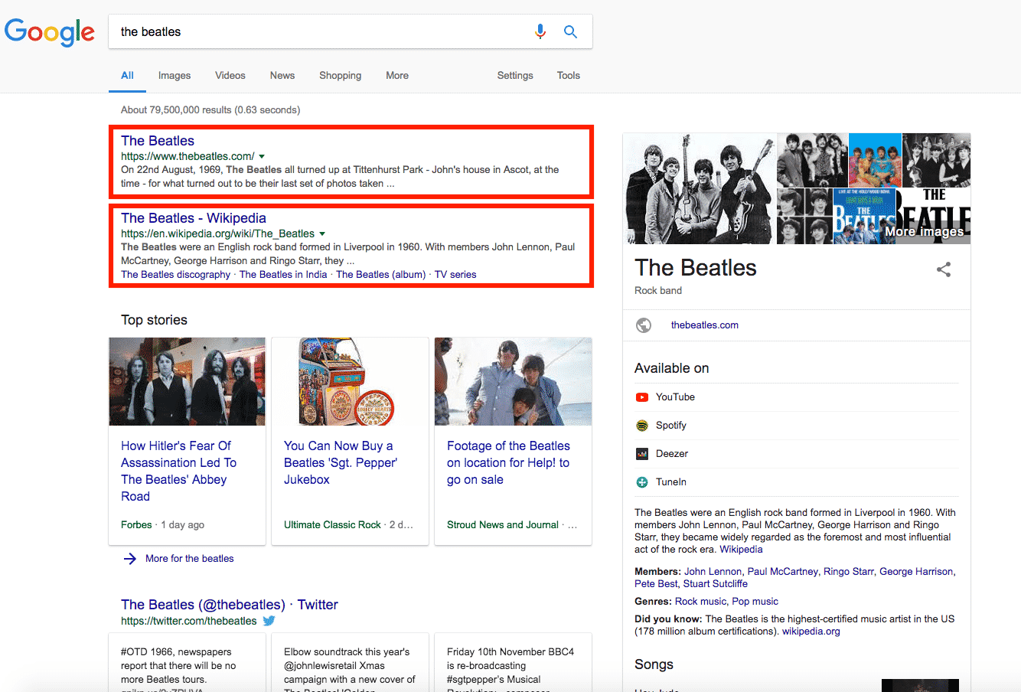The height and width of the screenshot is (692, 1021).
Task: Open The Beatles (album) sitelink
Action: coord(380,275)
